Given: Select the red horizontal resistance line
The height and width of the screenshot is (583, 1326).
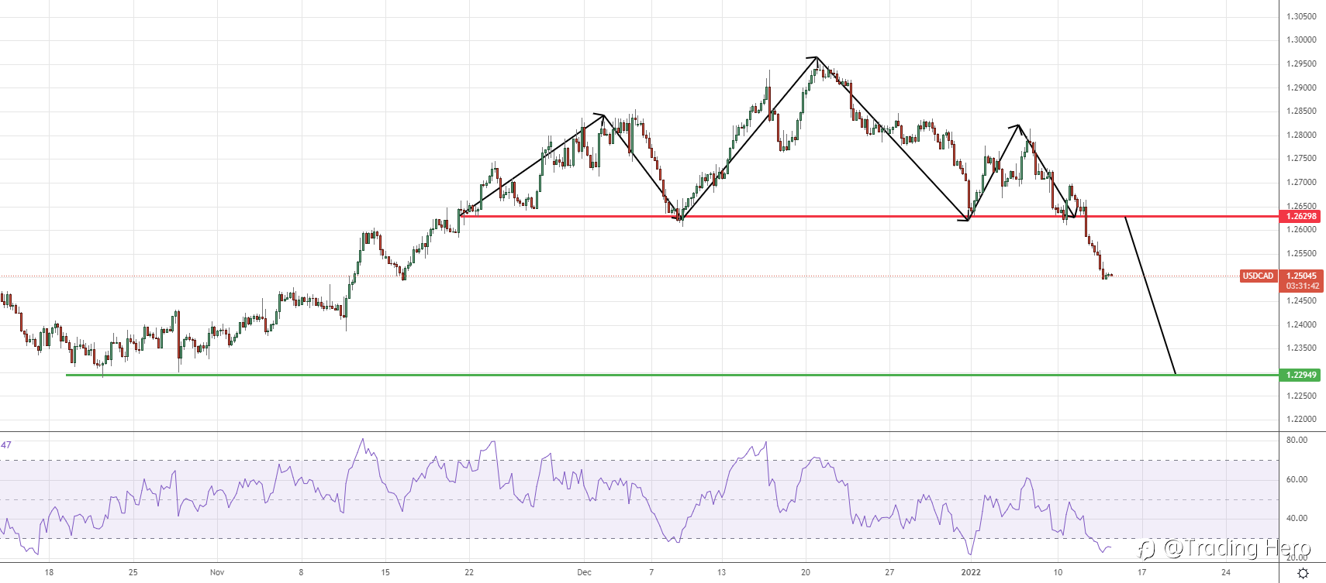Looking at the screenshot, I should (868, 216).
